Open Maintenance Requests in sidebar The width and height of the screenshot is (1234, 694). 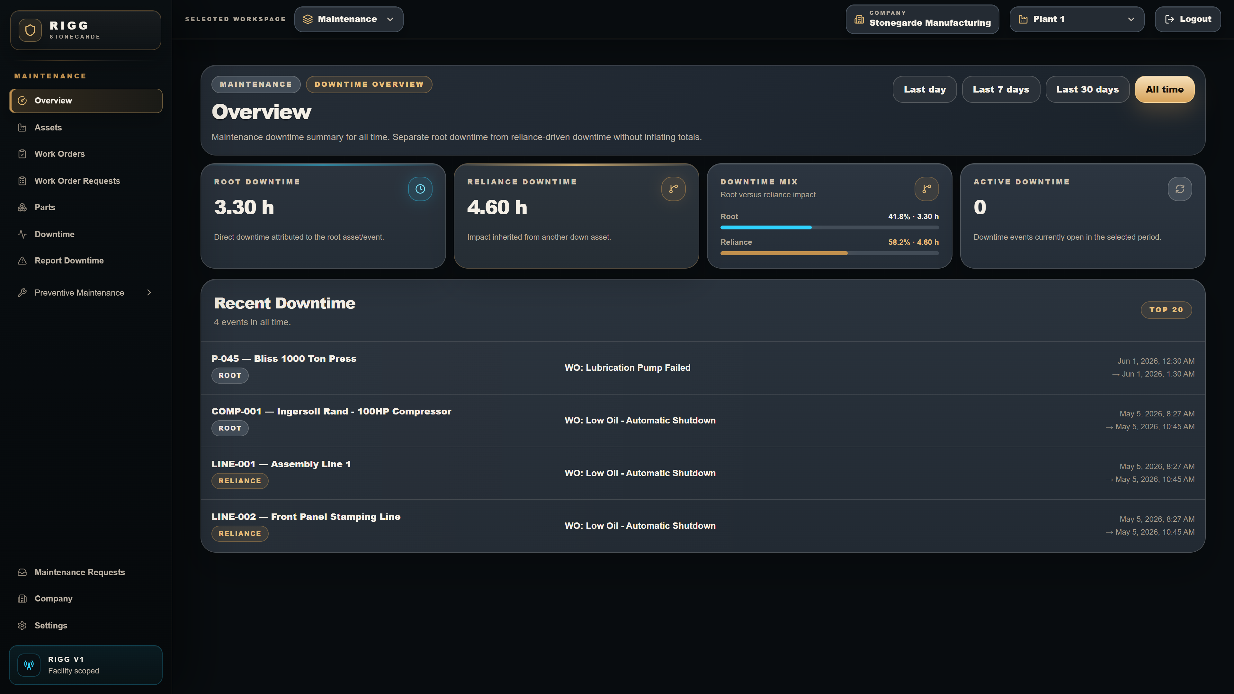pyautogui.click(x=86, y=572)
